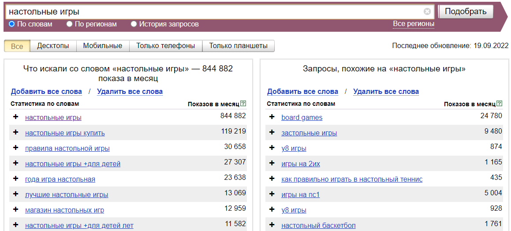Click left-panel 'Добавить все слова' link

click(46, 92)
